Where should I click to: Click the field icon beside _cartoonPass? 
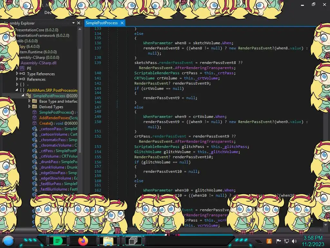[34, 129]
